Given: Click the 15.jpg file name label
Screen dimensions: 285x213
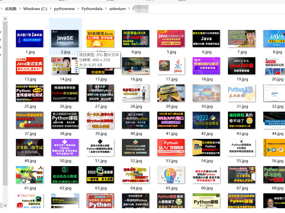Looking at the screenshot, I should [101, 79].
